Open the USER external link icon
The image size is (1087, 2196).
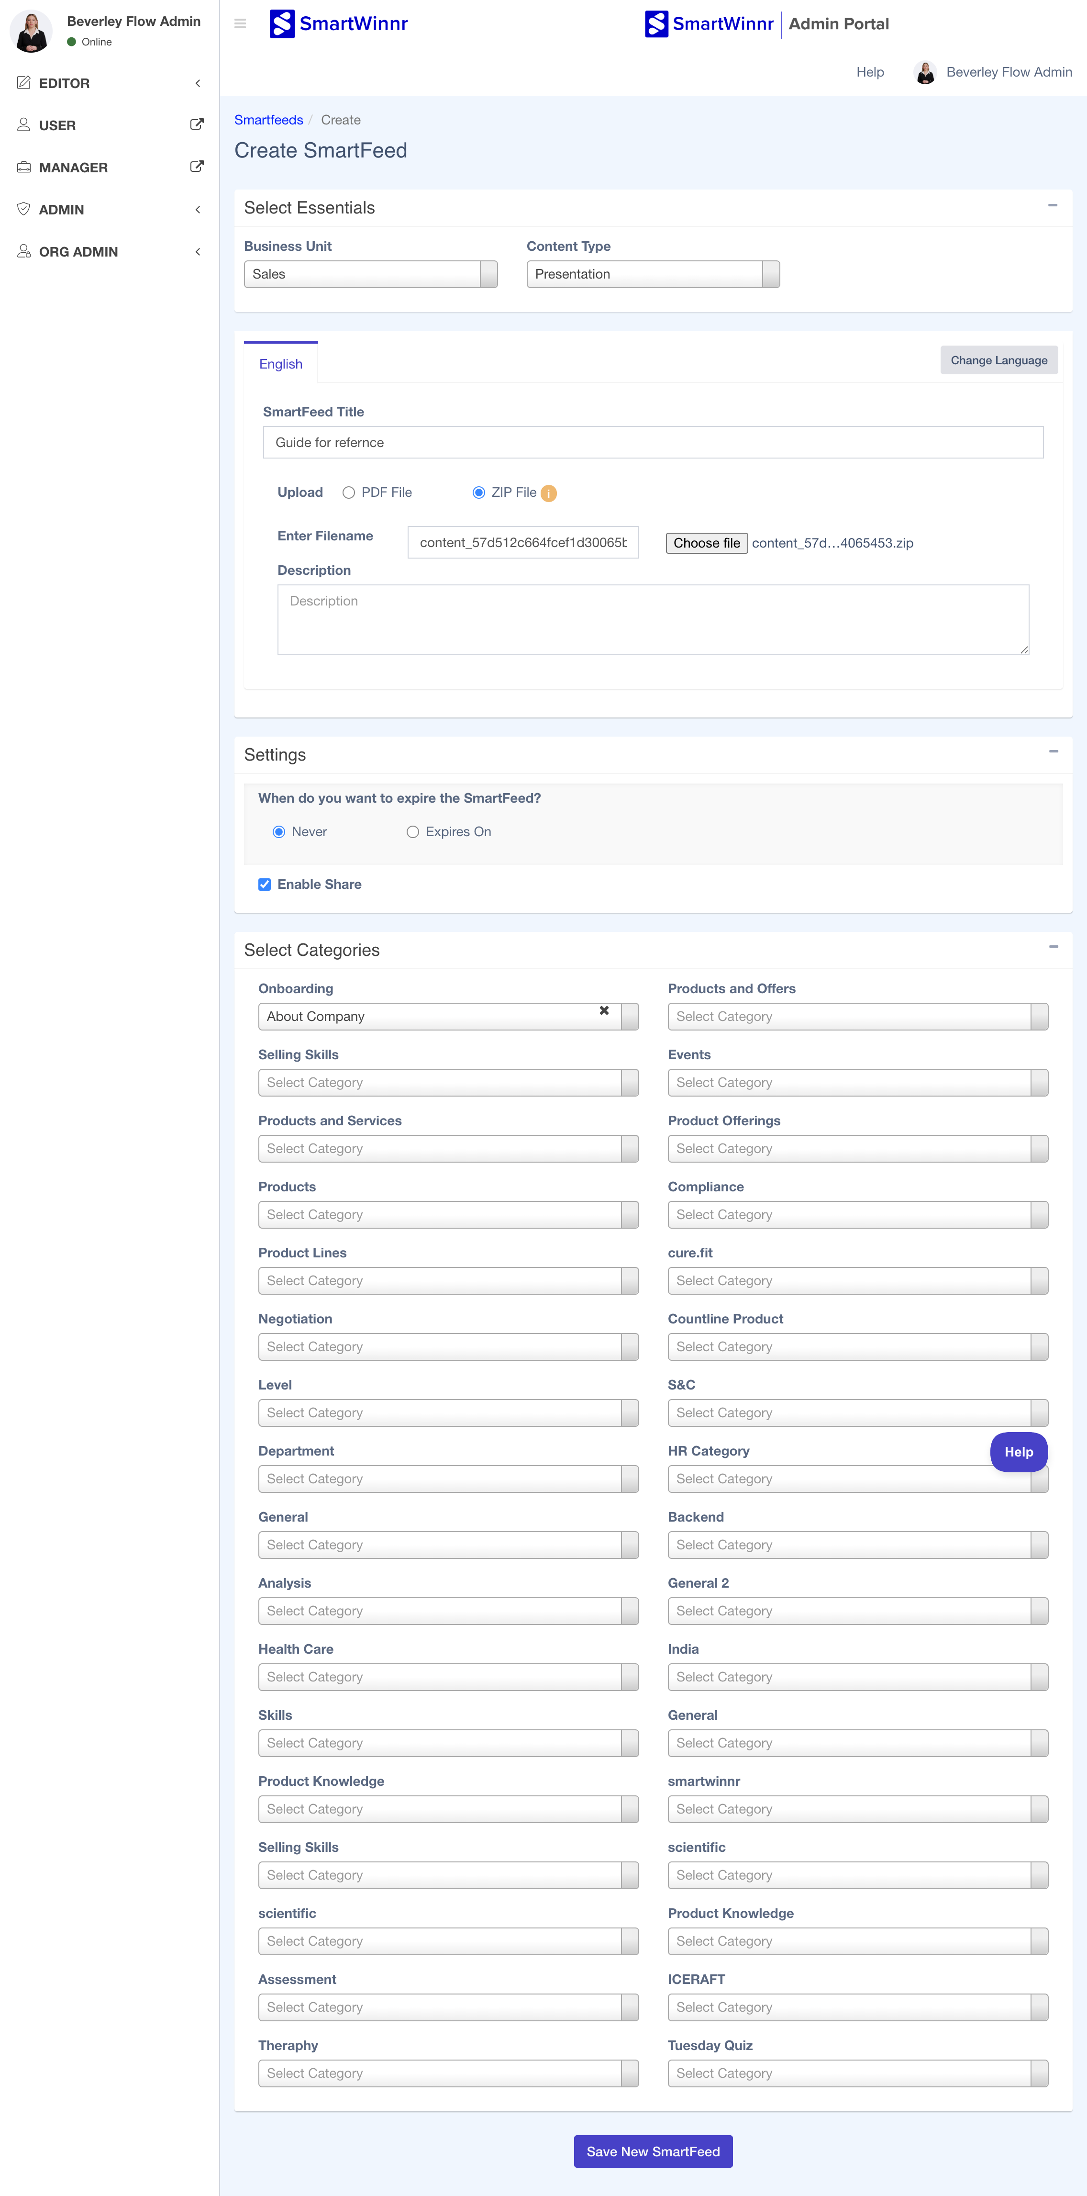coord(196,124)
